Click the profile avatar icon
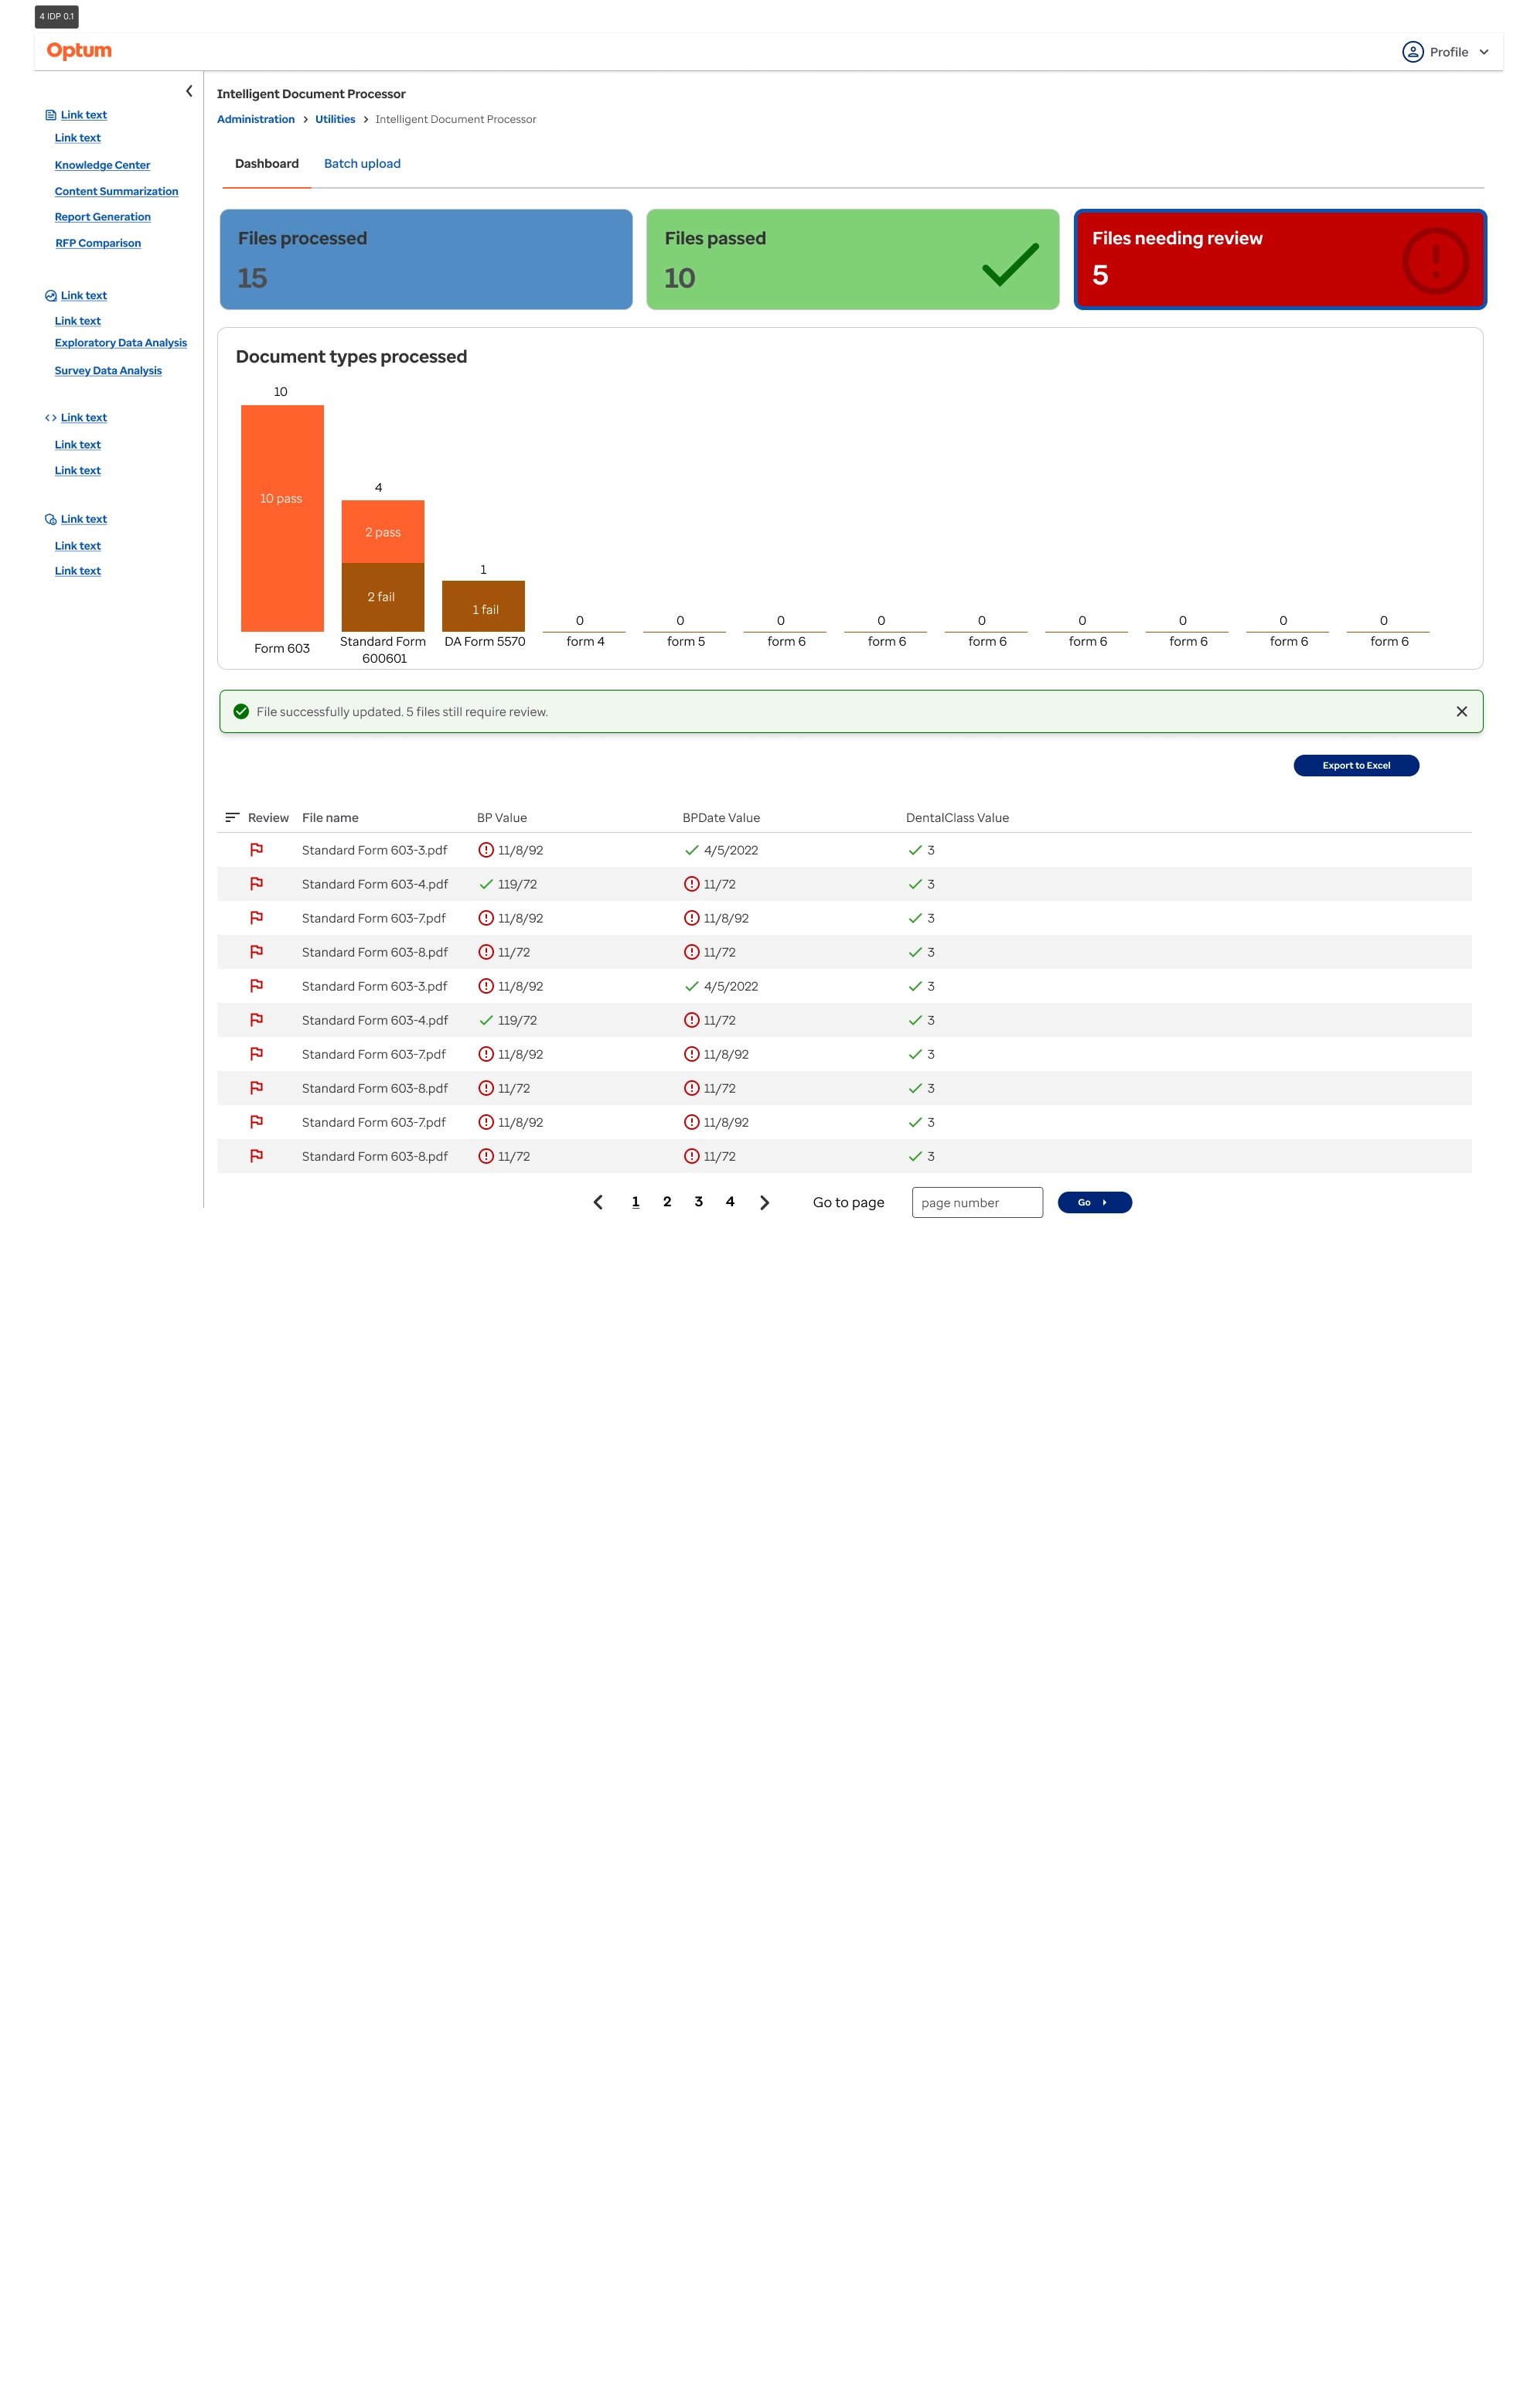Image resolution: width=1537 pixels, height=2408 pixels. point(1412,52)
